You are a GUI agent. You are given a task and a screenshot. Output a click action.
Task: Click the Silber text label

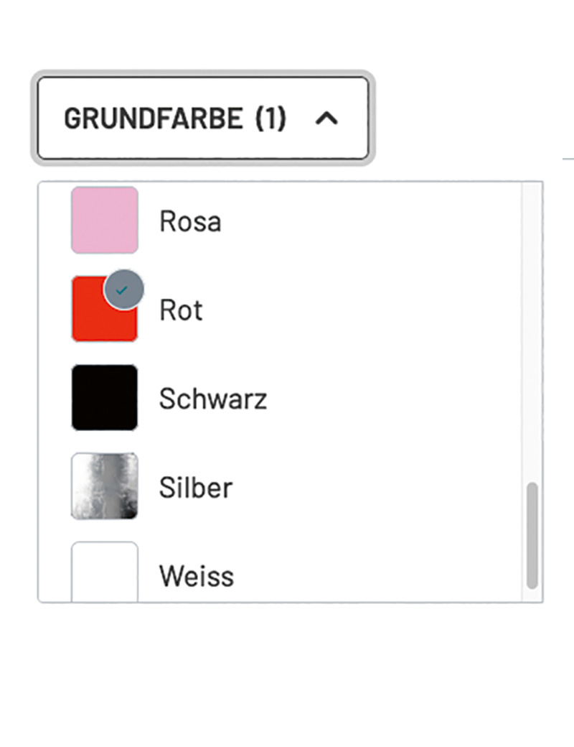196,488
